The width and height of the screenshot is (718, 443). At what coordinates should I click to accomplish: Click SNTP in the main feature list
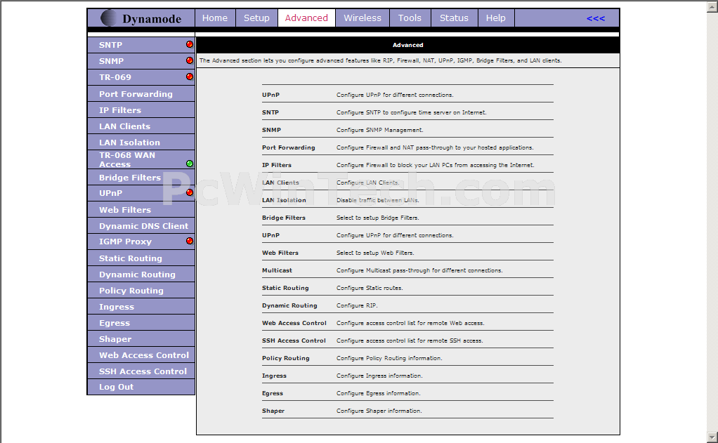pyautogui.click(x=270, y=112)
